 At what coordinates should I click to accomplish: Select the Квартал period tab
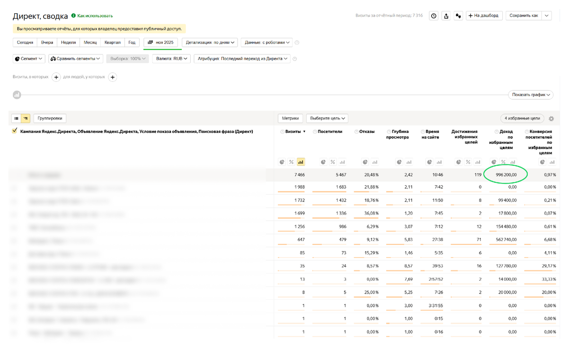tap(113, 43)
